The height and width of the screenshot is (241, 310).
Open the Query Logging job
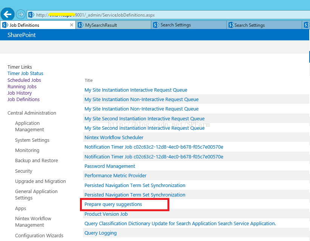pos(100,233)
